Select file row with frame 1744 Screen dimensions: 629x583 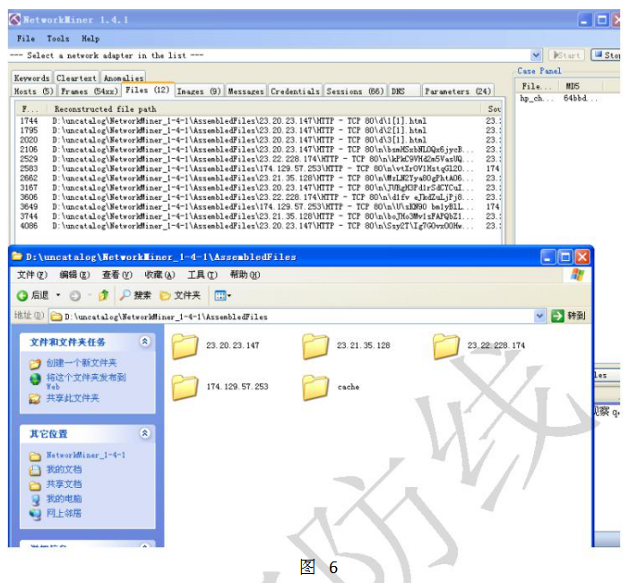coord(259,120)
